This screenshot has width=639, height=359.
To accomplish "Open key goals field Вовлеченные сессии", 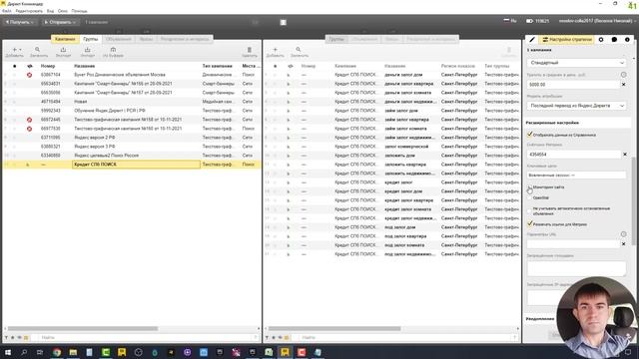I will (577, 176).
